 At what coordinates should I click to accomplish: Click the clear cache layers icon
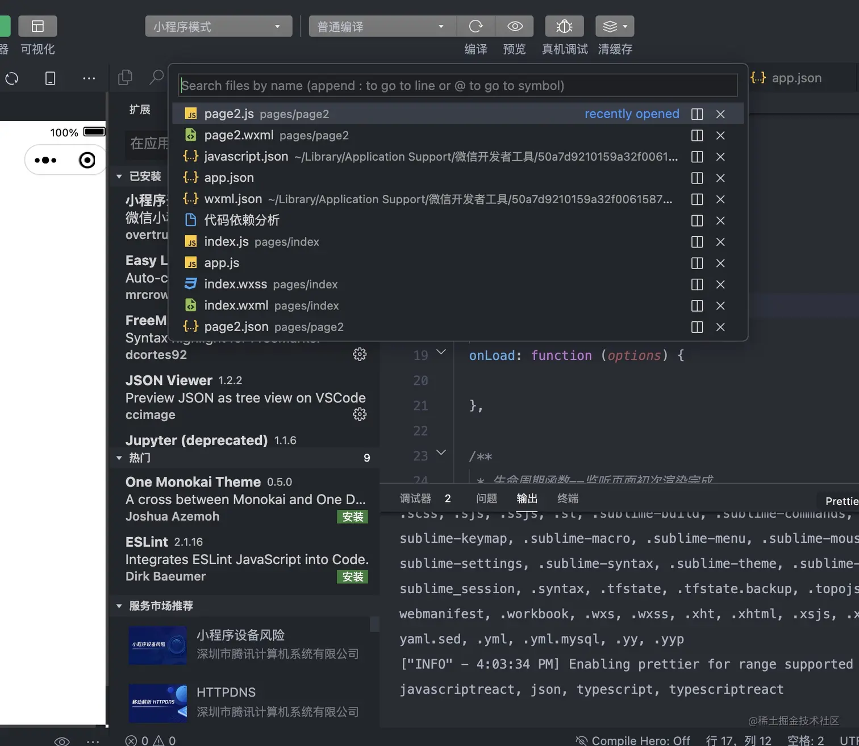coord(615,26)
